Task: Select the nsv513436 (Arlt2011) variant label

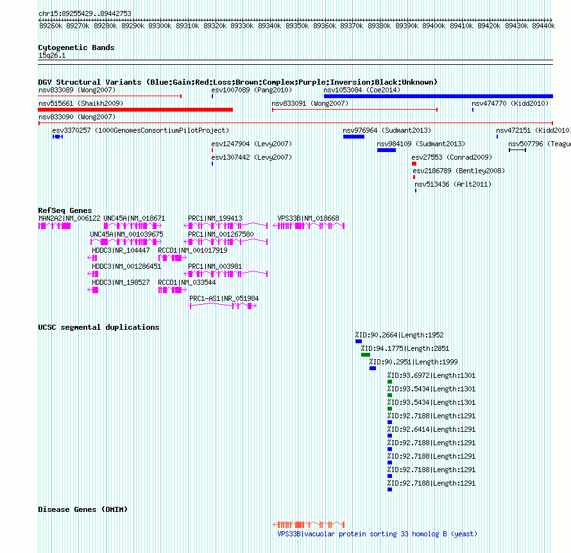Action: [453, 184]
